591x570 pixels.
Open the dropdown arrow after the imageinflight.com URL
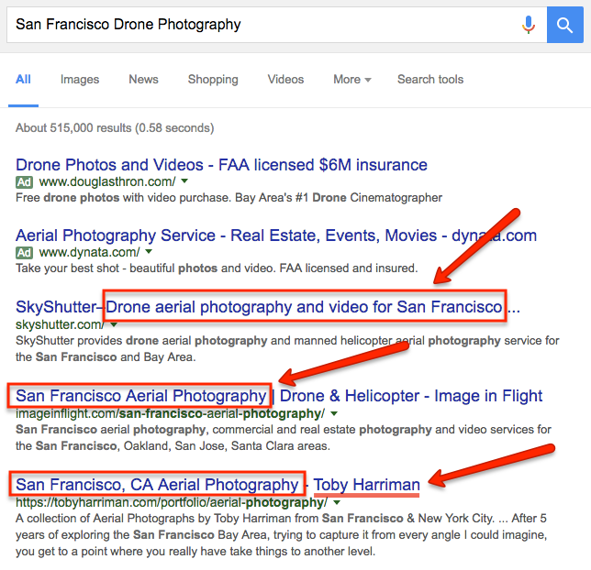(333, 413)
